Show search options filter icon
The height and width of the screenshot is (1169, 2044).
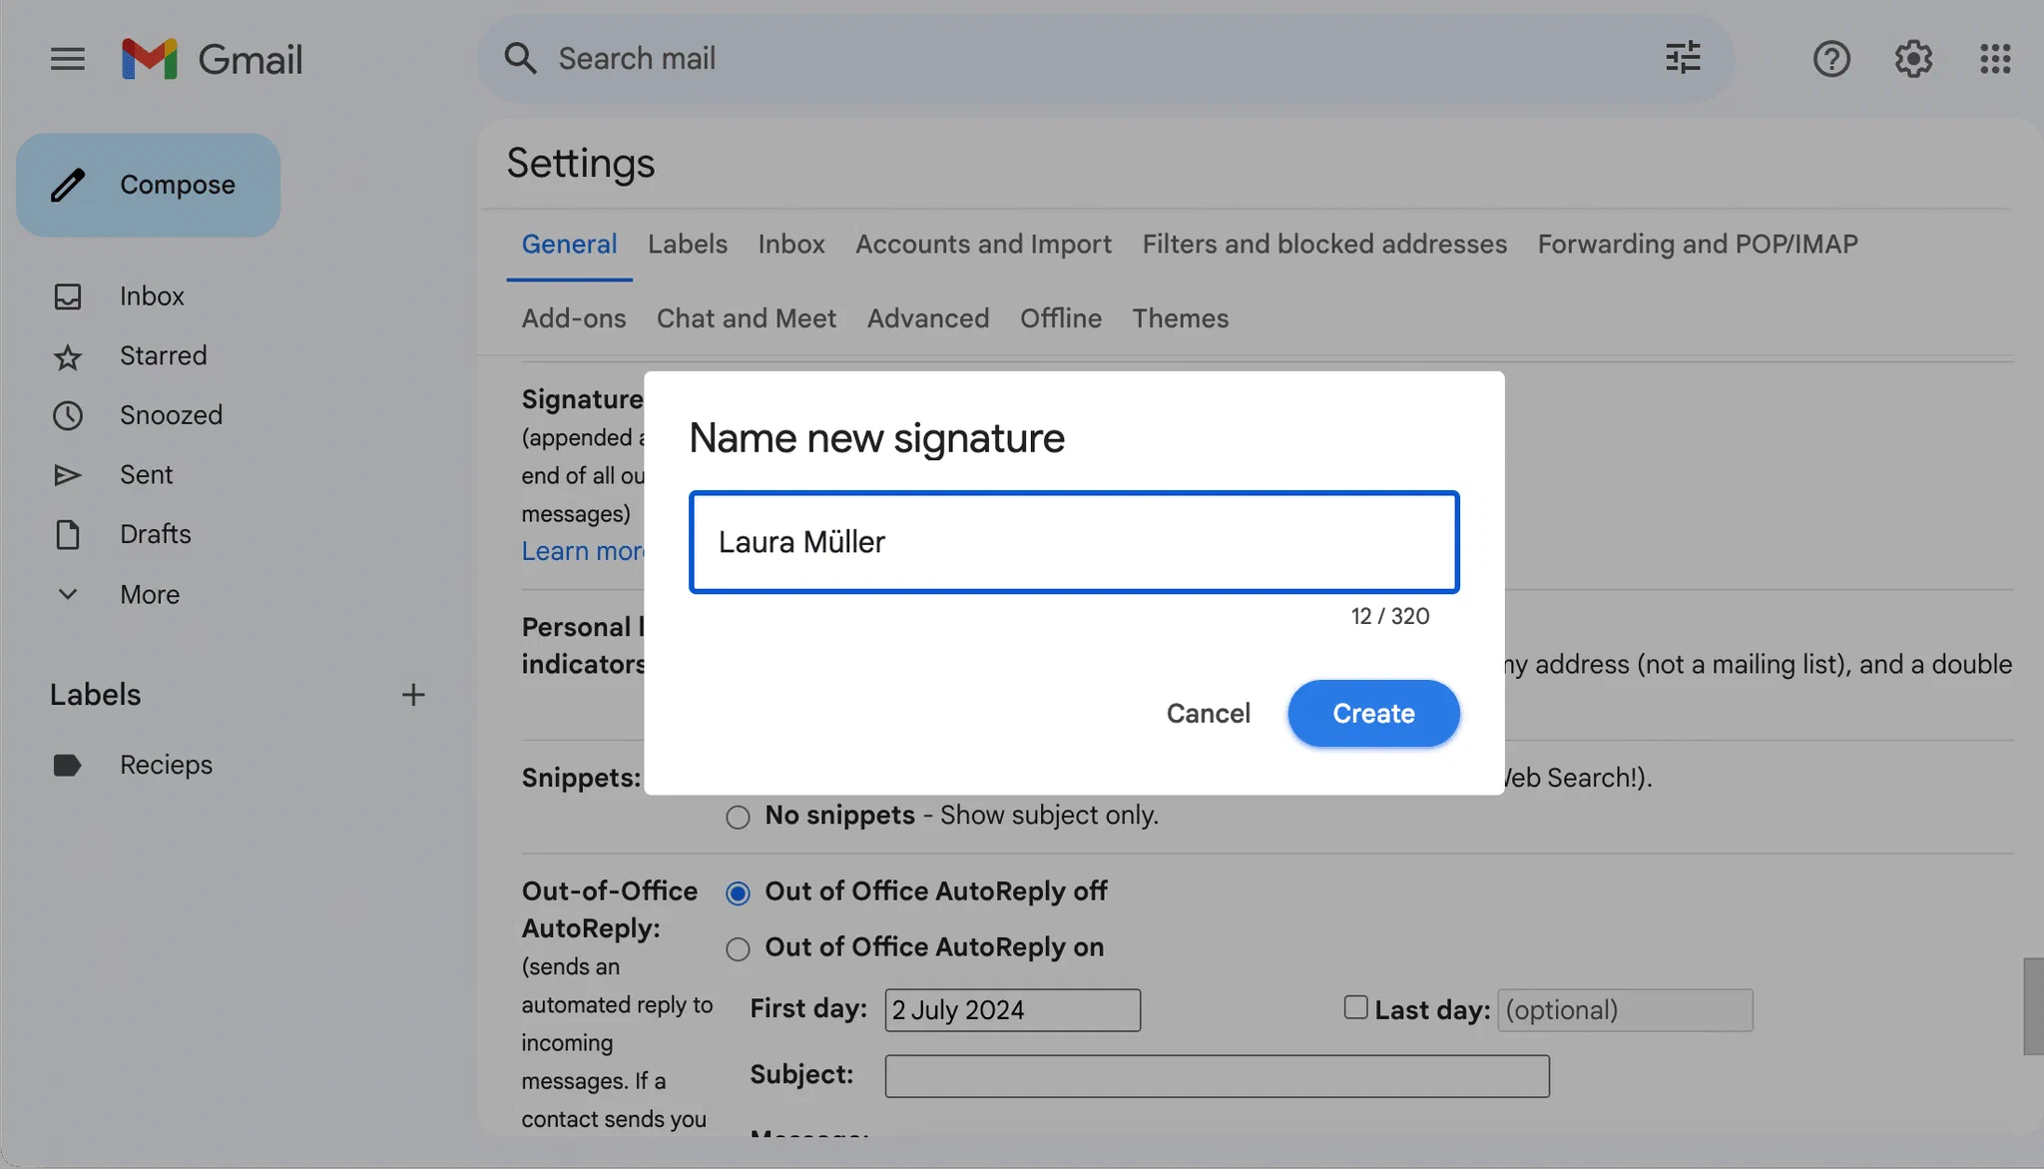(x=1683, y=58)
